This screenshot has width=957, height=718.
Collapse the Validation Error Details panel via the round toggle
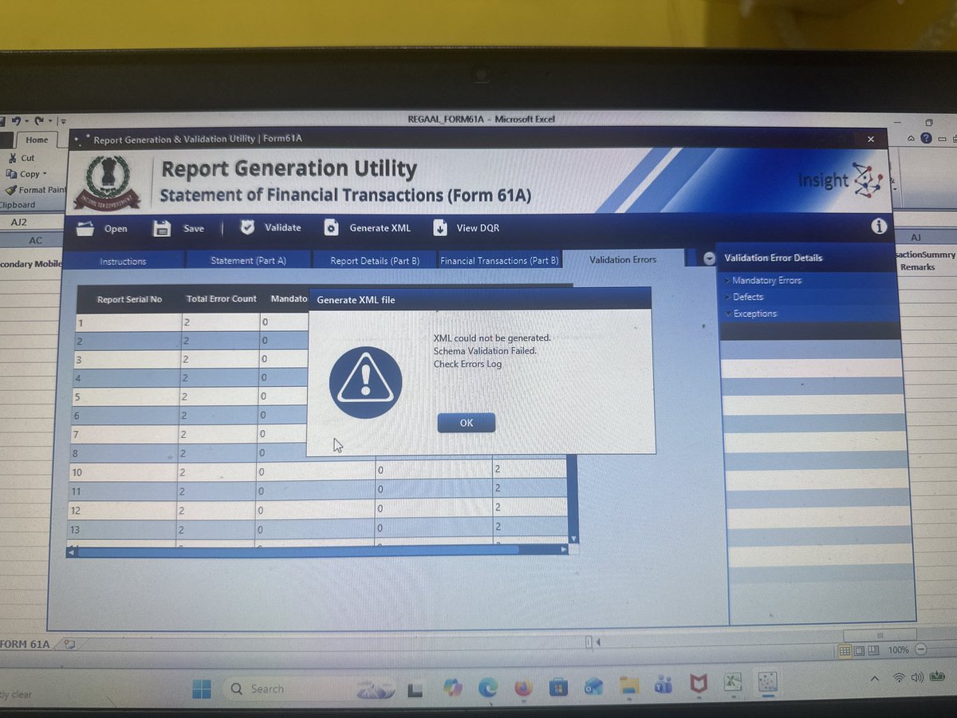(x=710, y=258)
